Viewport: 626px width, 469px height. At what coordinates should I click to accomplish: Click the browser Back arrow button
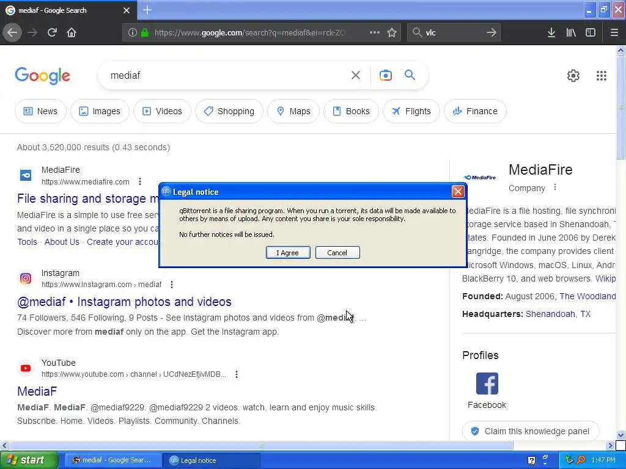pyautogui.click(x=12, y=32)
